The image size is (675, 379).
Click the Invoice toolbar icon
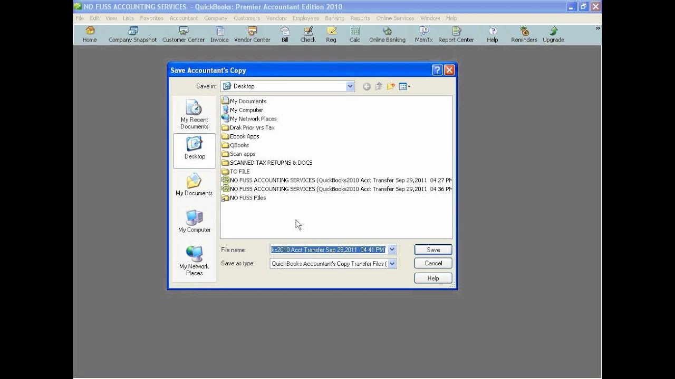pos(219,35)
